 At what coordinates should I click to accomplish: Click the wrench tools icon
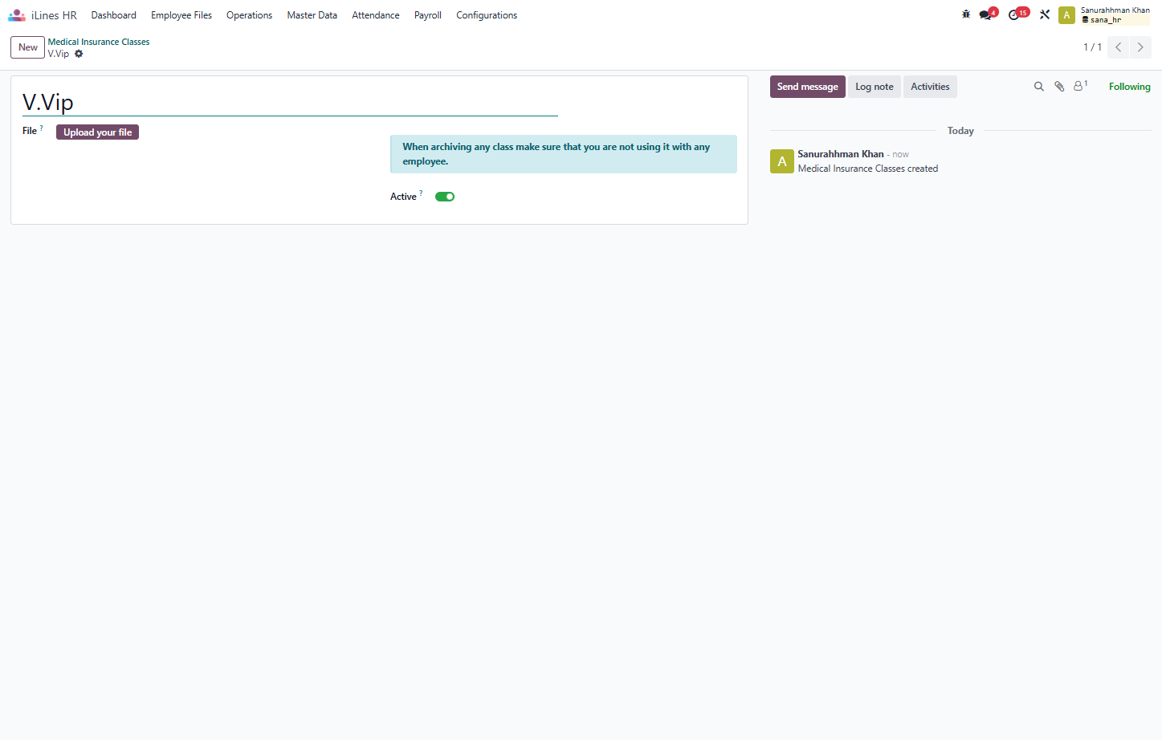coord(1045,14)
